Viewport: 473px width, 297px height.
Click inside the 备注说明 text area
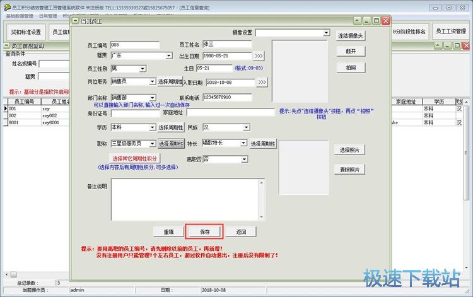coord(185,200)
